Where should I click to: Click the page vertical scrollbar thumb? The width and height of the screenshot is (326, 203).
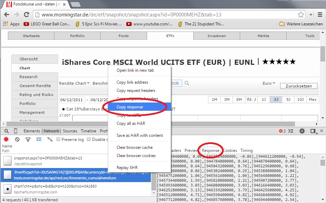click(x=323, y=54)
